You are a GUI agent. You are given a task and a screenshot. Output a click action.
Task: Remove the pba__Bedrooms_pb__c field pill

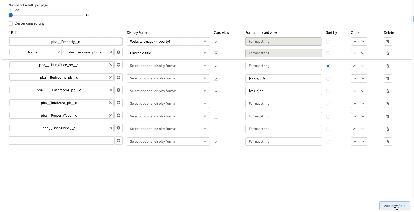point(111,77)
